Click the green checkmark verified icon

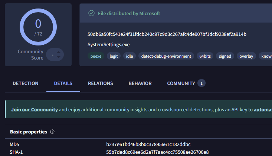point(91,13)
